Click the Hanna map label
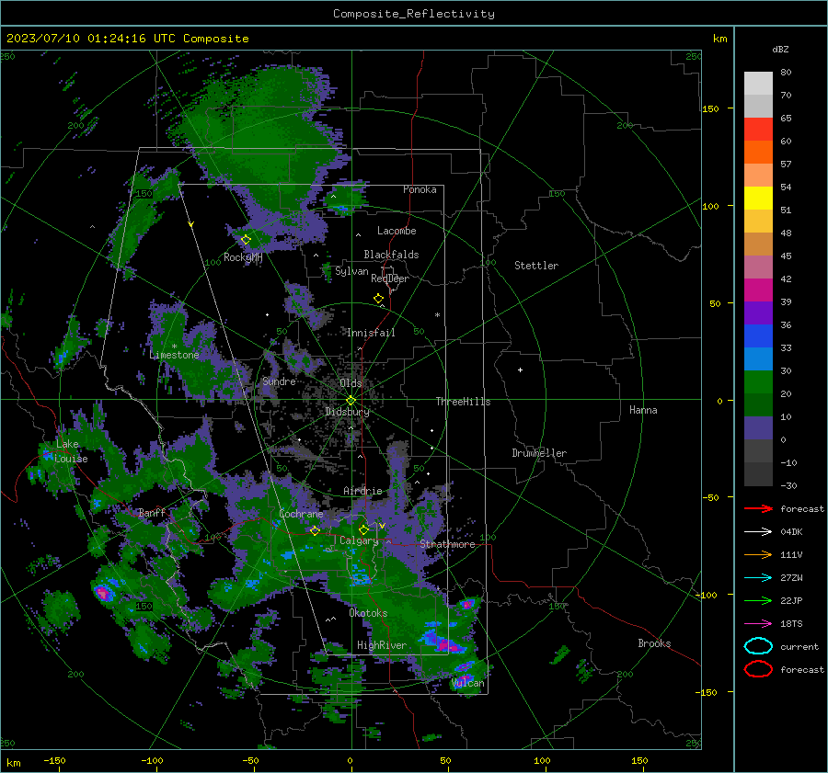The width and height of the screenshot is (828, 773). (643, 410)
